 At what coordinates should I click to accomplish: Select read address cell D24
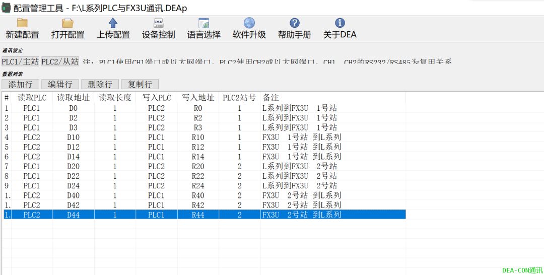click(73, 185)
